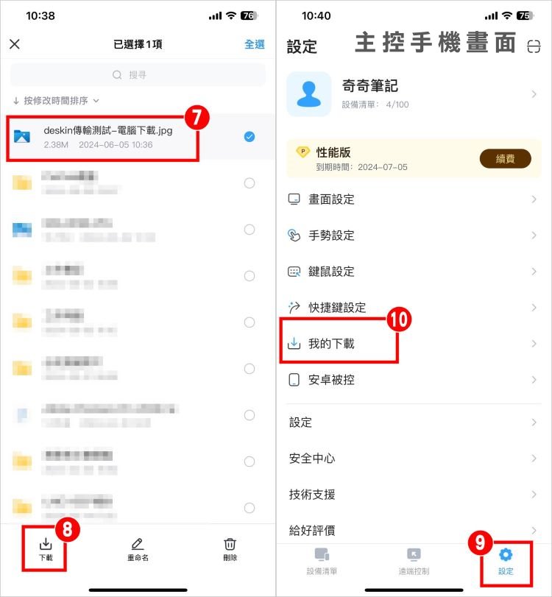Tap the 重命名 rename pencil icon
The image size is (552, 597).
pos(138,545)
